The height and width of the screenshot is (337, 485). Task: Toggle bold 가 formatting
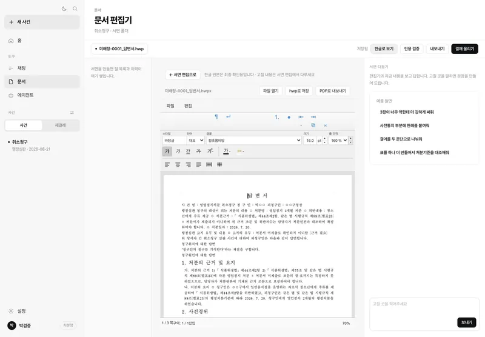167,151
